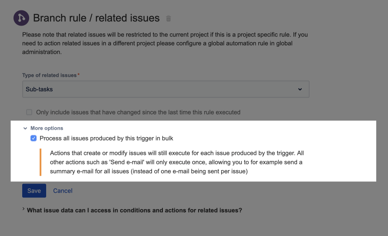The width and height of the screenshot is (388, 236).
Task: Click the chevron arrow in Sub-tasks field
Action: click(x=300, y=89)
